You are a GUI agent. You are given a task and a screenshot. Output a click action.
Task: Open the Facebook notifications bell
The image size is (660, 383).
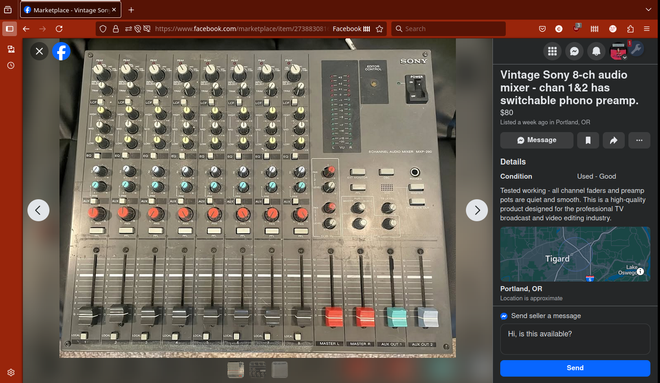point(596,51)
